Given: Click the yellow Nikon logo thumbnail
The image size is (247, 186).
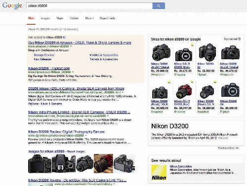Looking at the screenshot, I should 159,173.
